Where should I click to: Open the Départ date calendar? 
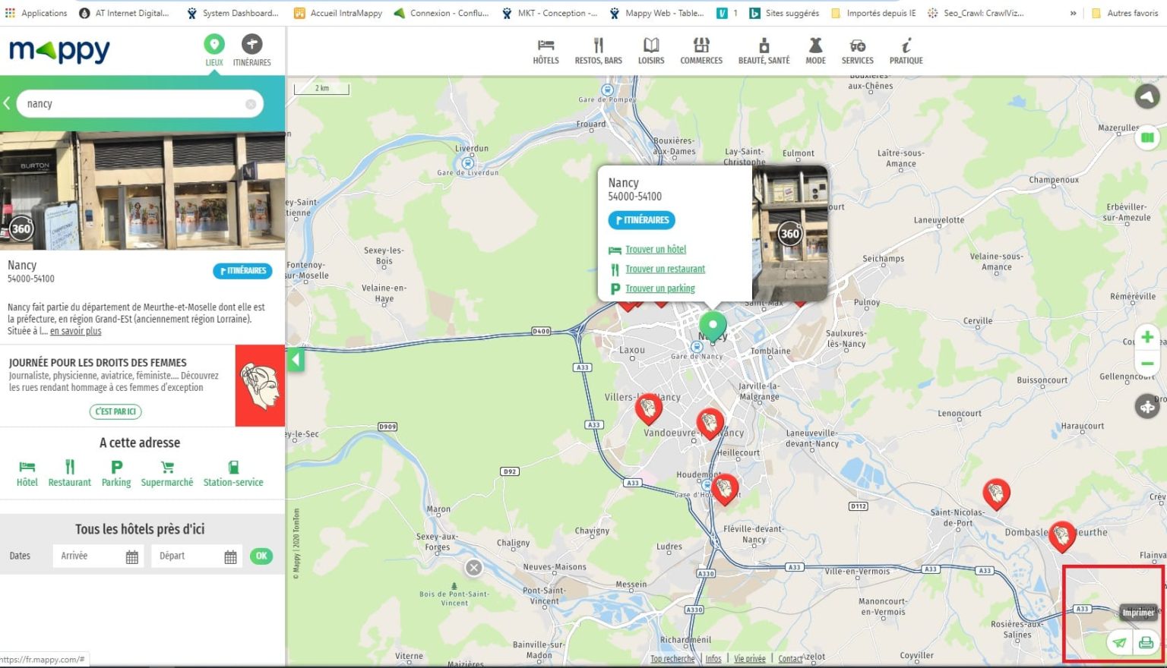point(232,556)
